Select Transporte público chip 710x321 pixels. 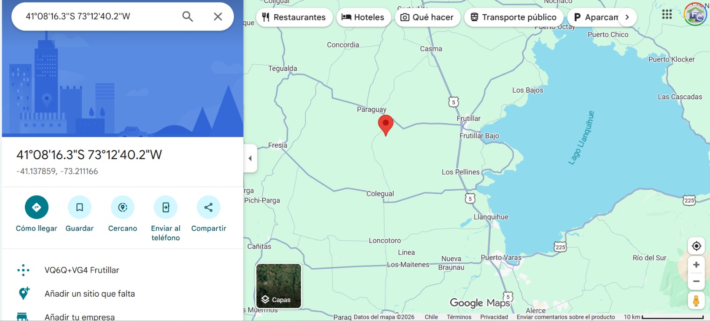coord(514,17)
